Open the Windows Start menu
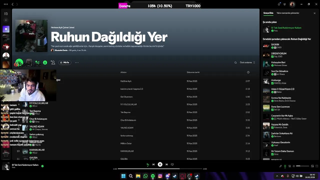320x180 pixels. coord(123,176)
